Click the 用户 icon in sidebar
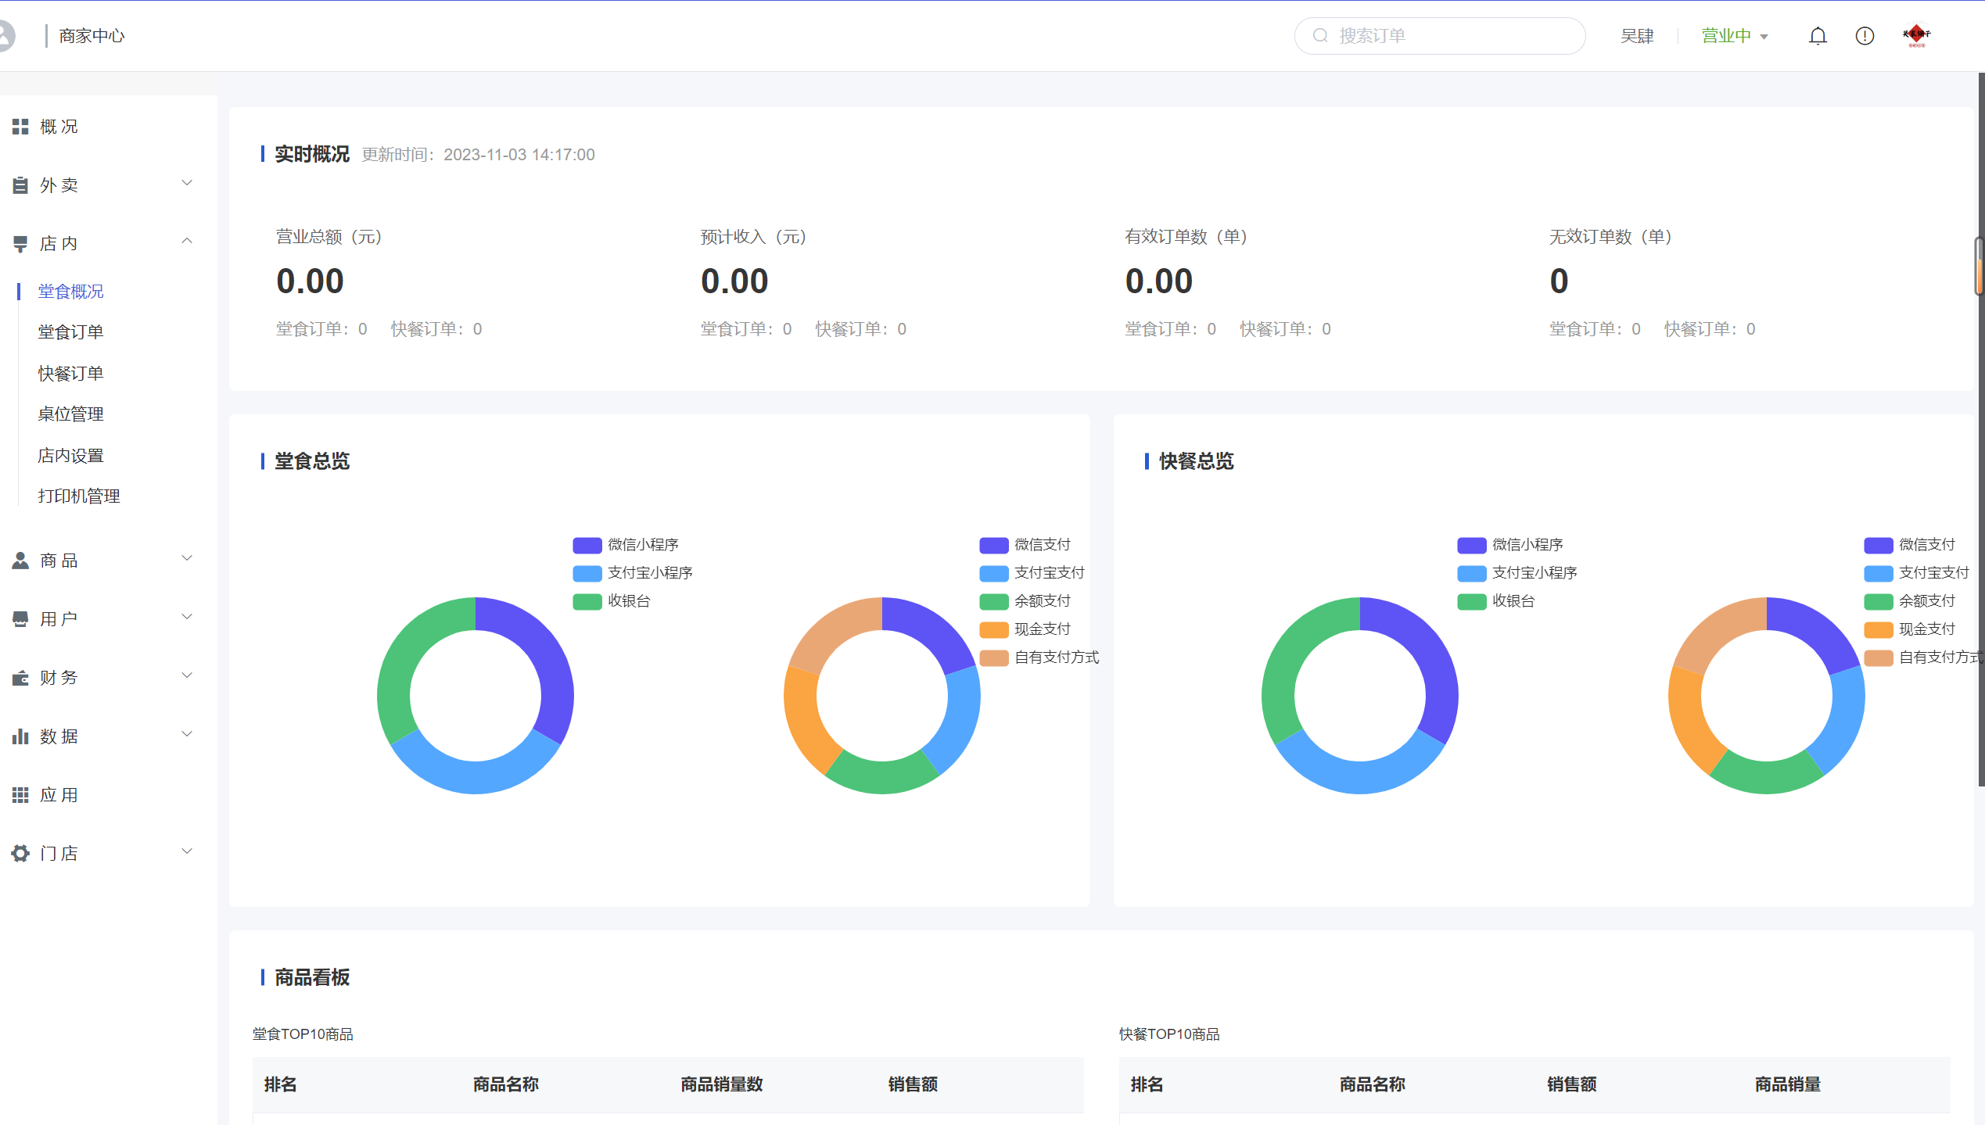Viewport: 1985px width, 1125px height. (20, 619)
